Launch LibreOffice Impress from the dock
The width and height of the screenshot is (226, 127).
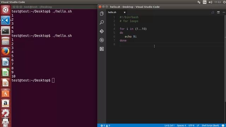tap(6, 83)
